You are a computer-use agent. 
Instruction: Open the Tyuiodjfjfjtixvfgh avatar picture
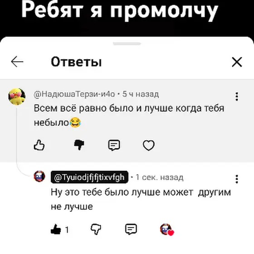coord(39,176)
